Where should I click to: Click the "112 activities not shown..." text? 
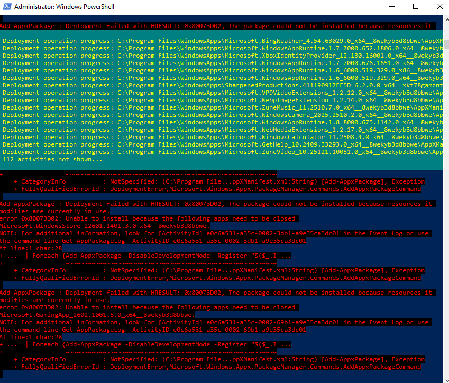tap(52, 160)
